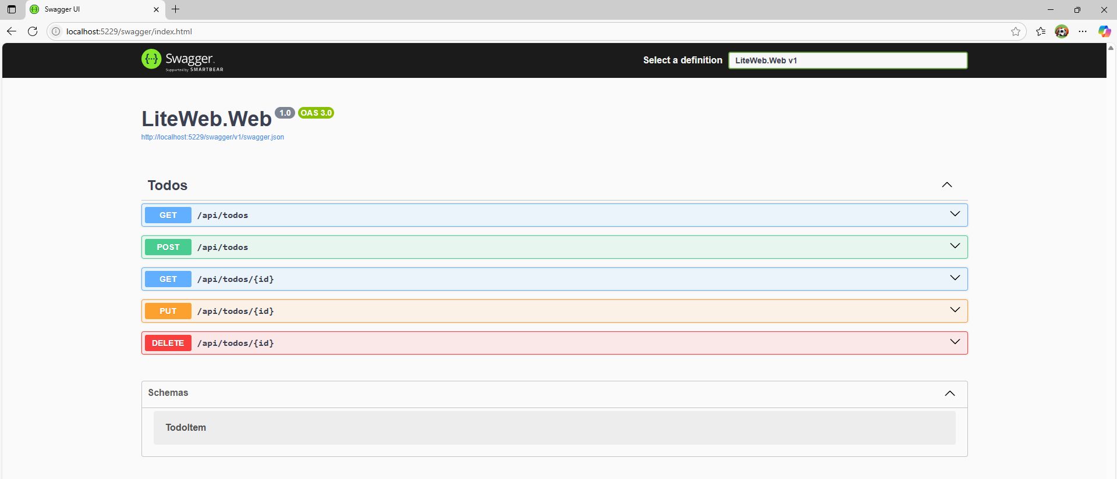Close the Swagger UI tab

(x=156, y=9)
